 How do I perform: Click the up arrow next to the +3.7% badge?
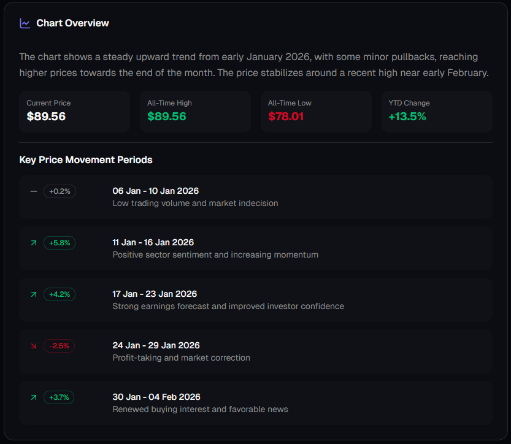tap(34, 397)
